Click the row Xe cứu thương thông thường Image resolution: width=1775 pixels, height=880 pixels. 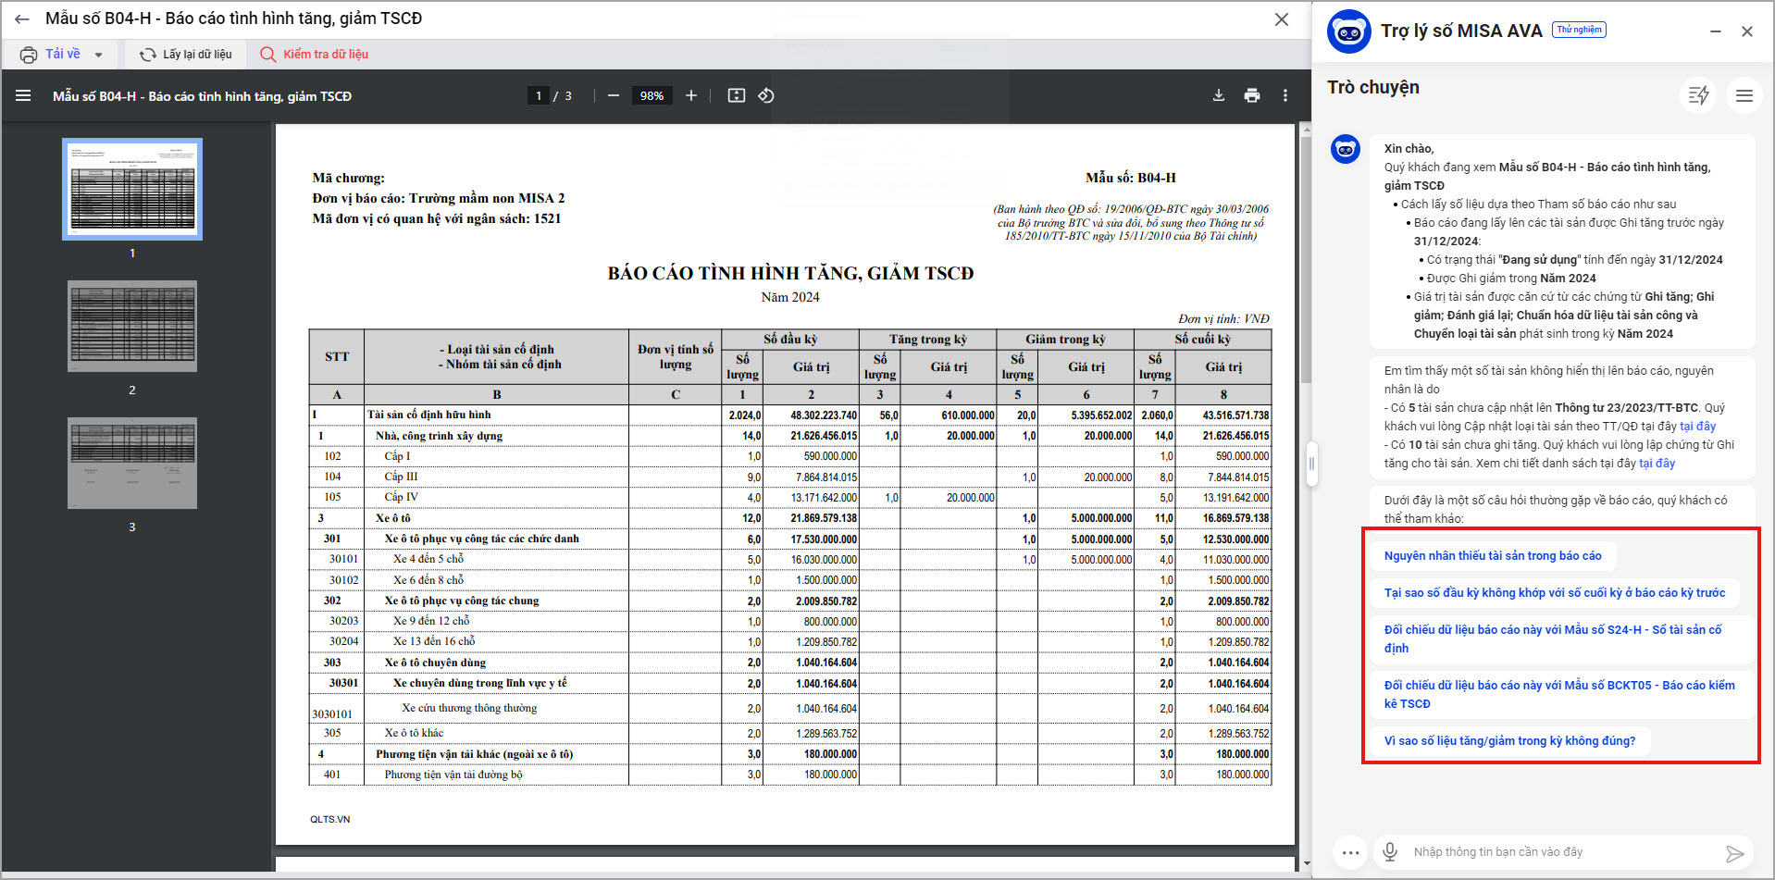pyautogui.click(x=790, y=709)
